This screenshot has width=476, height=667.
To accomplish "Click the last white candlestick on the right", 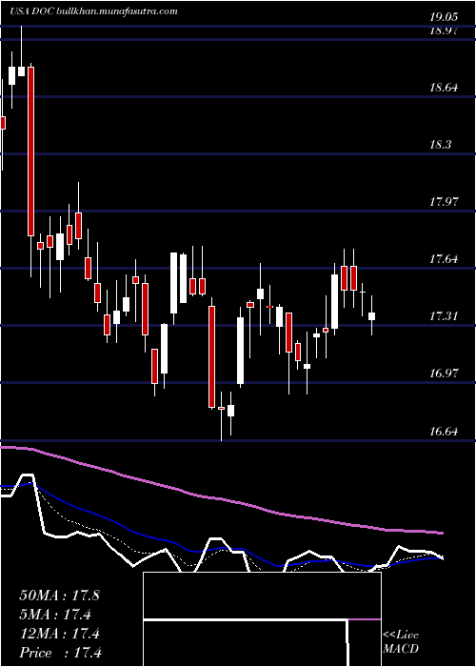I will 372,316.
